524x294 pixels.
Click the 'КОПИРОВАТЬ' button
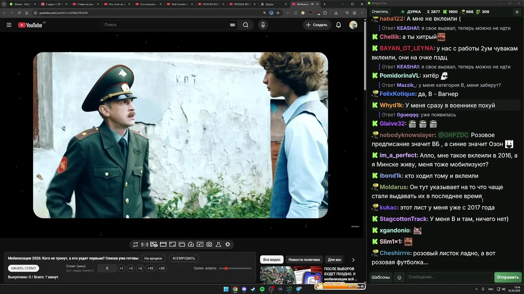coord(184,258)
